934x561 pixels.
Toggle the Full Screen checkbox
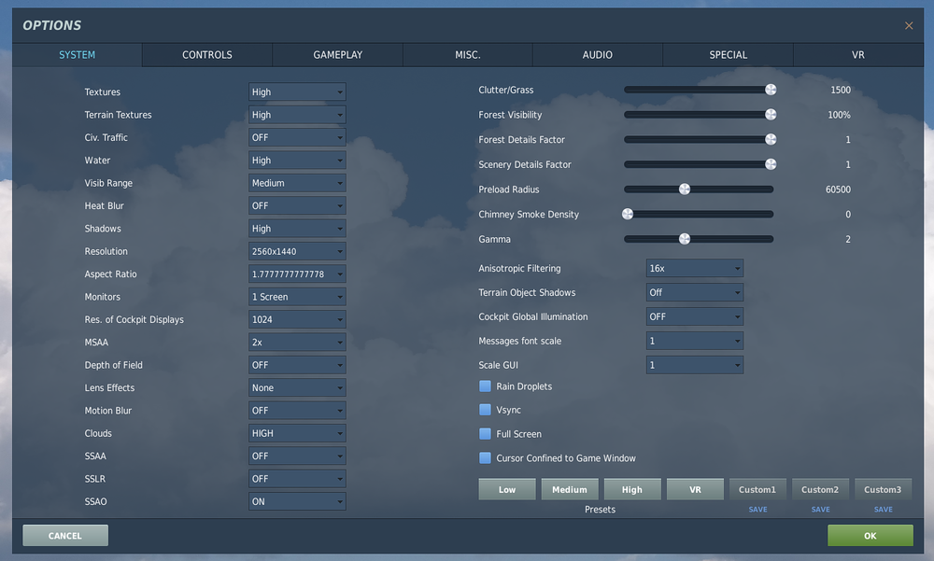[x=485, y=433]
